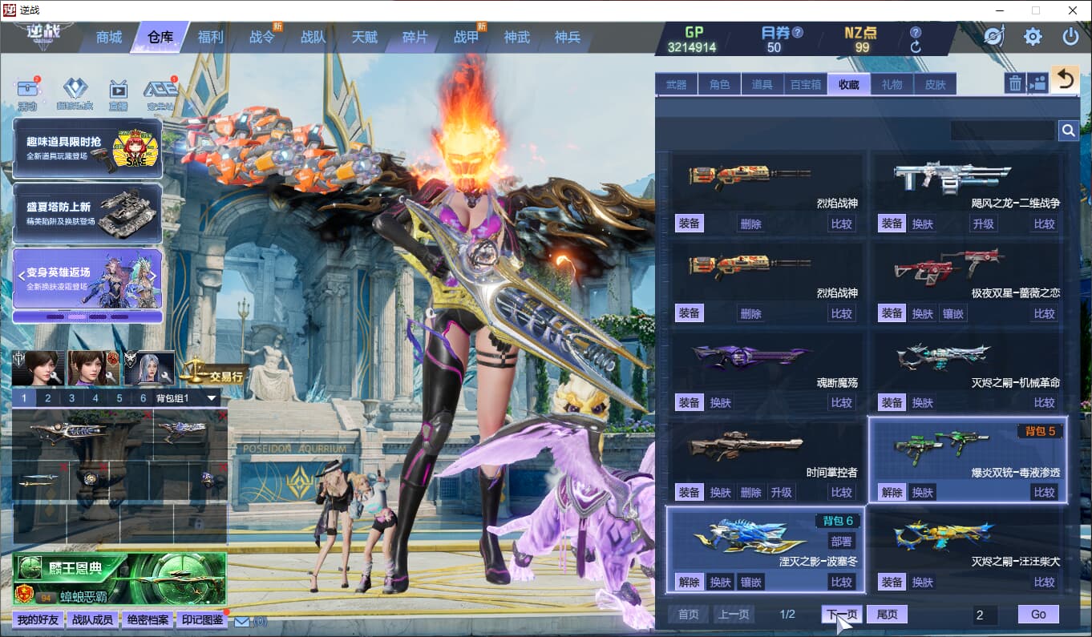The width and height of the screenshot is (1092, 637).
Task: Click the video camera record icon
Action: [x=1038, y=83]
